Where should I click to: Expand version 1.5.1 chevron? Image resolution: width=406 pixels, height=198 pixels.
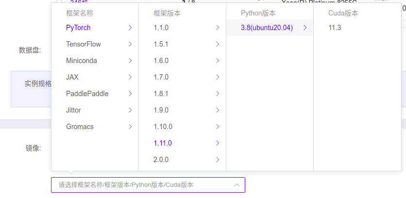tap(218, 44)
